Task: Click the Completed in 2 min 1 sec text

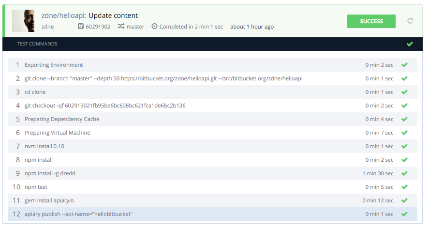Action: click(x=191, y=27)
